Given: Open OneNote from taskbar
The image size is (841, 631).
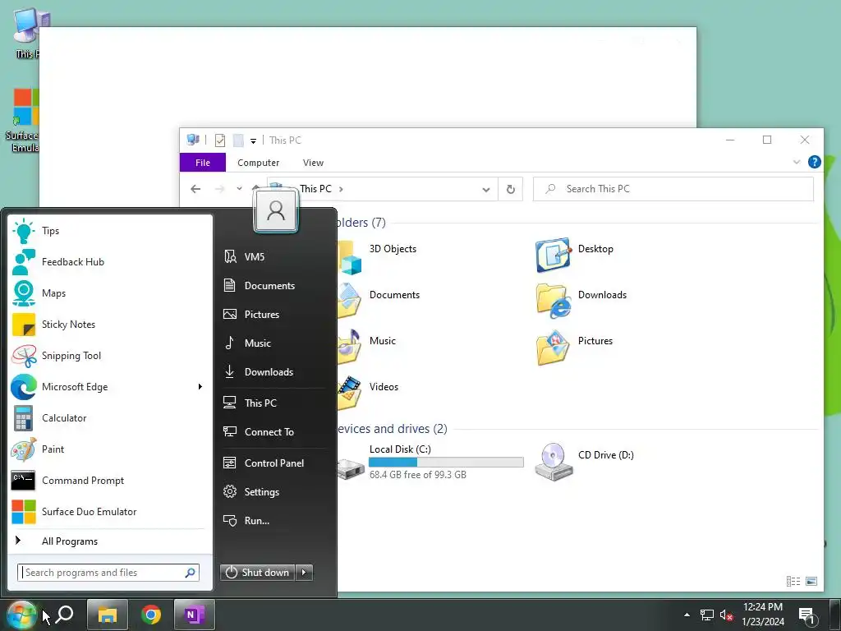Looking at the screenshot, I should [x=194, y=615].
